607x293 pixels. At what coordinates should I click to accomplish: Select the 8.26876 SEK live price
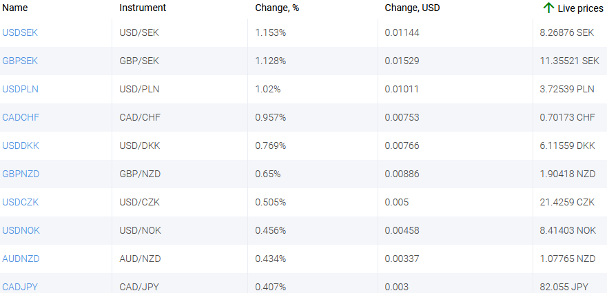567,32
